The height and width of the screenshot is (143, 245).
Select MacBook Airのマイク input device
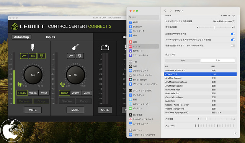200,71
